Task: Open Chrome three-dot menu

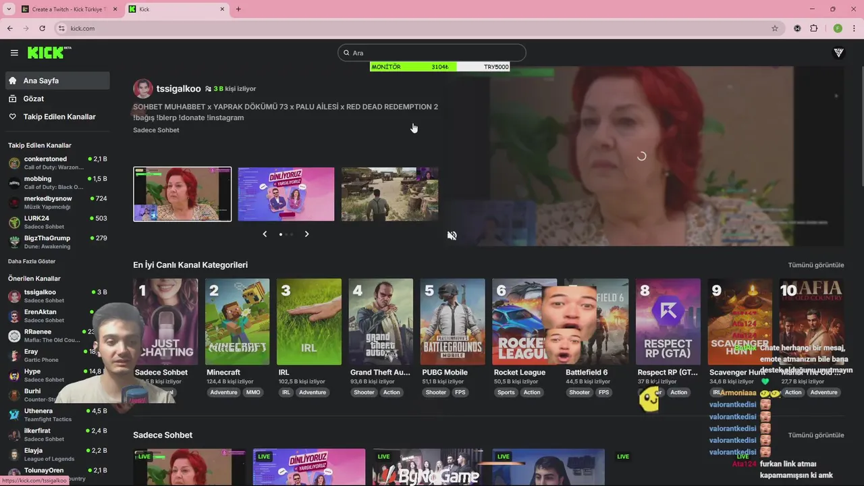Action: 855,28
